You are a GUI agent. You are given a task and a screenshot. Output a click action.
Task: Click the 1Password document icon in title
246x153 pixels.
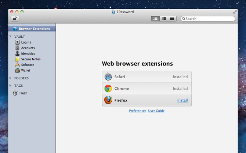click(113, 12)
